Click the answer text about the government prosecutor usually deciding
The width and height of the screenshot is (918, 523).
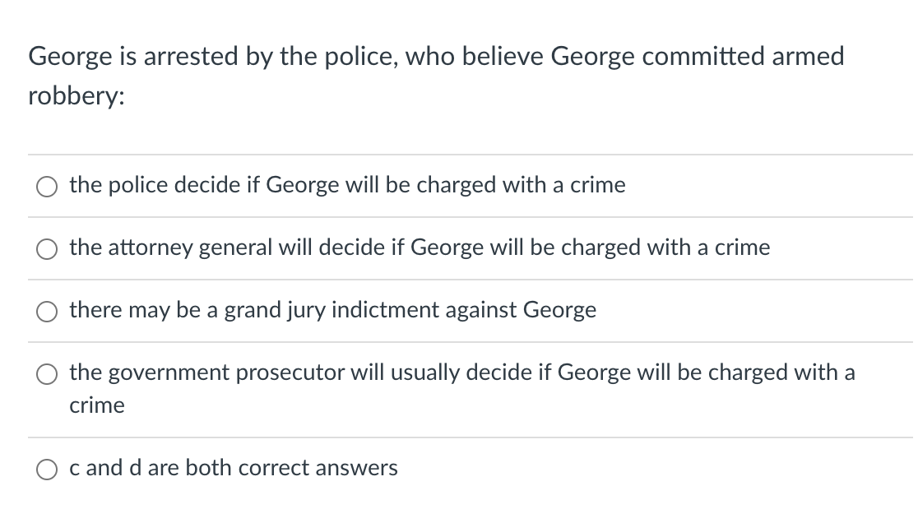(x=461, y=373)
